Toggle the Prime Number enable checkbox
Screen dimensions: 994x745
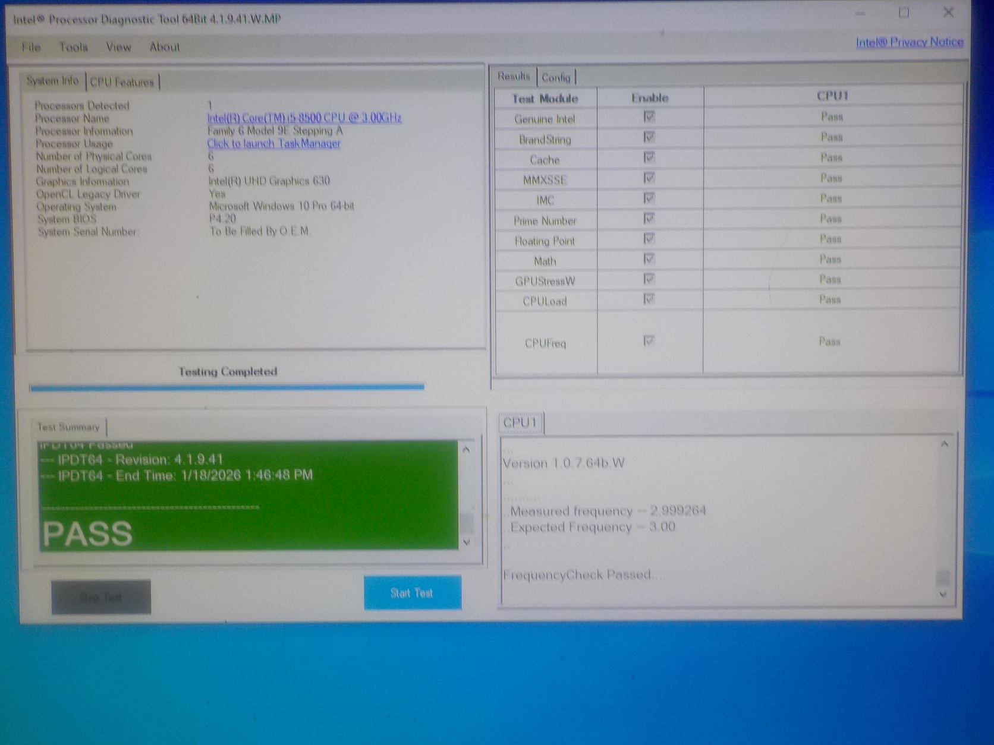649,218
